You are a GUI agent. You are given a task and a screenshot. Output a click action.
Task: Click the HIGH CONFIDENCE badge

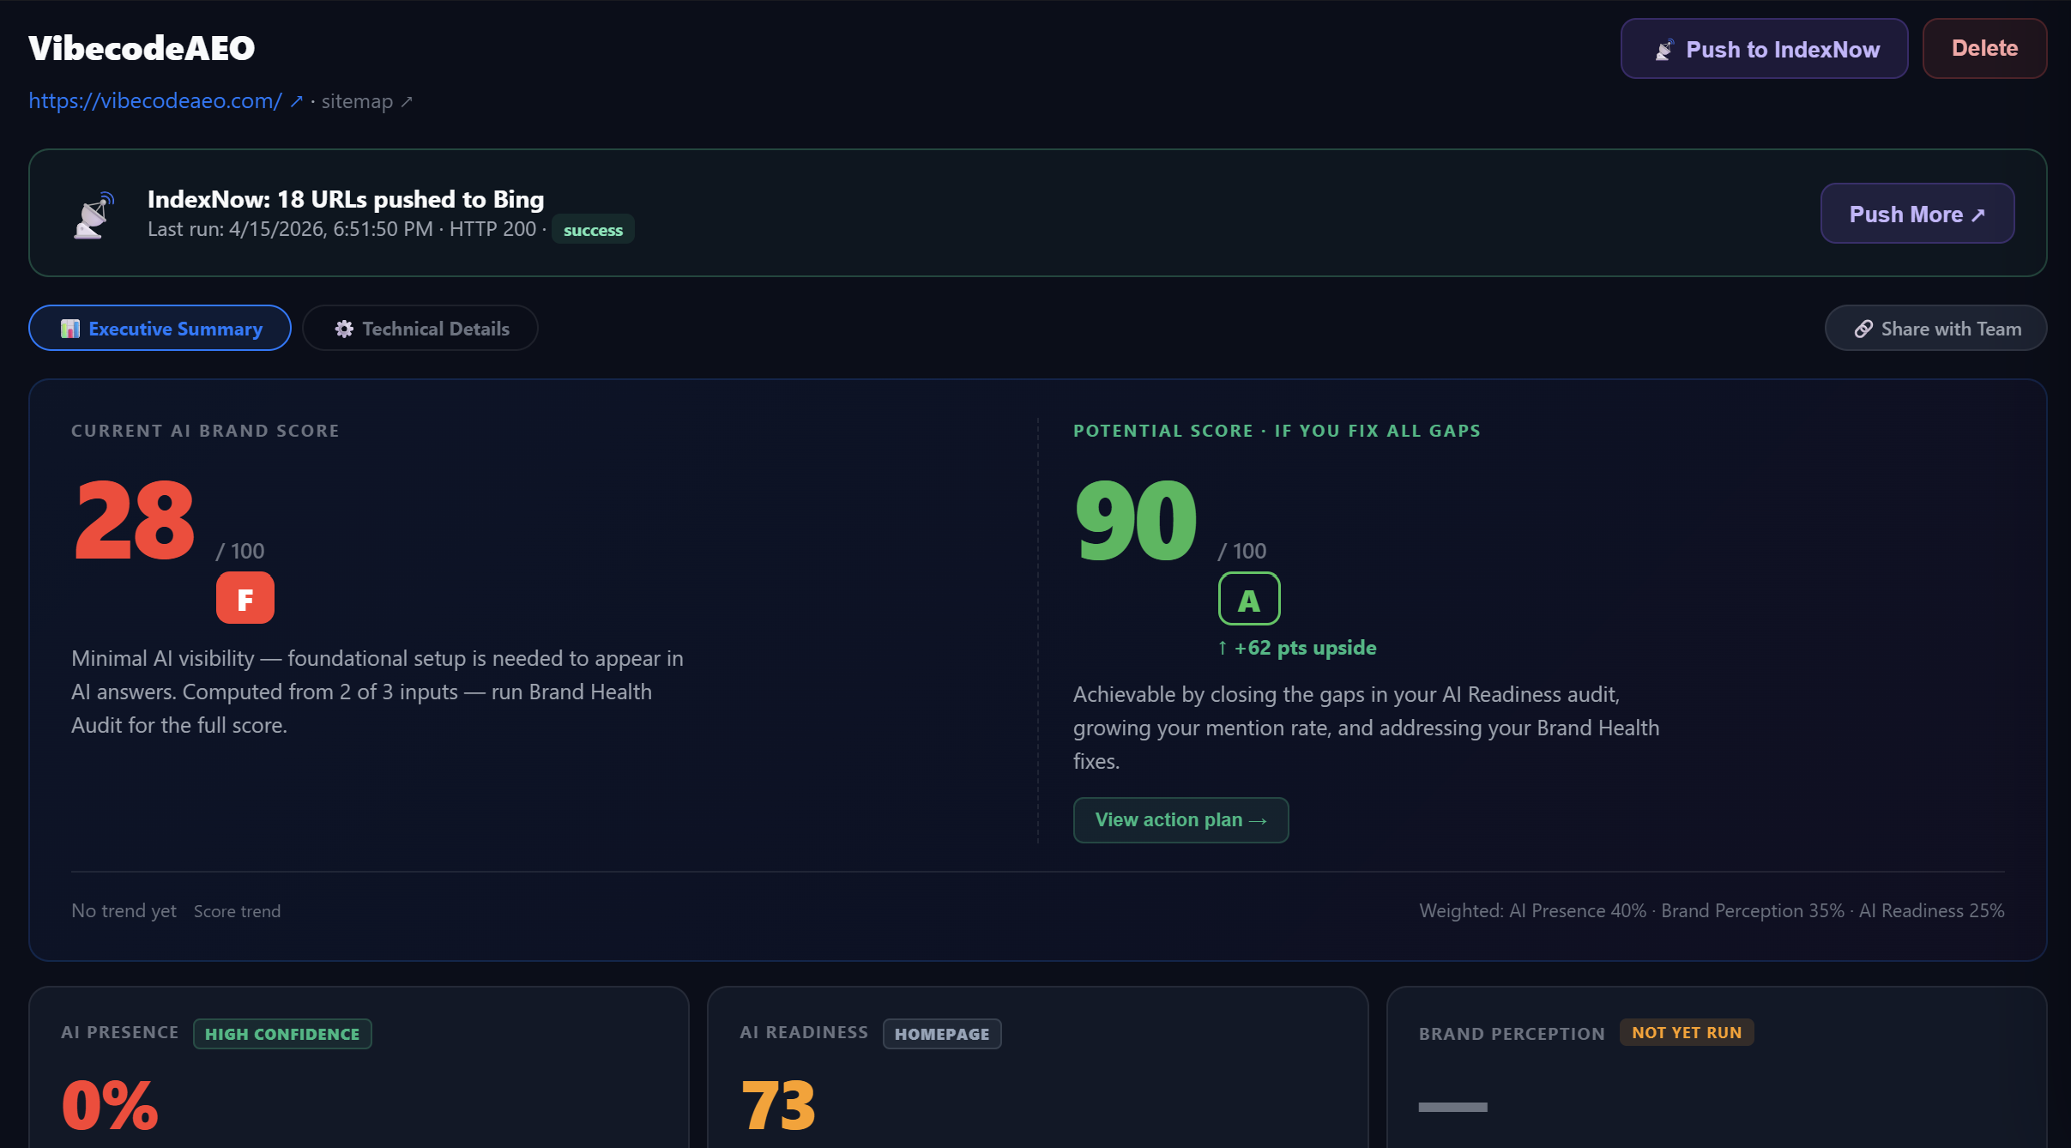click(x=282, y=1034)
